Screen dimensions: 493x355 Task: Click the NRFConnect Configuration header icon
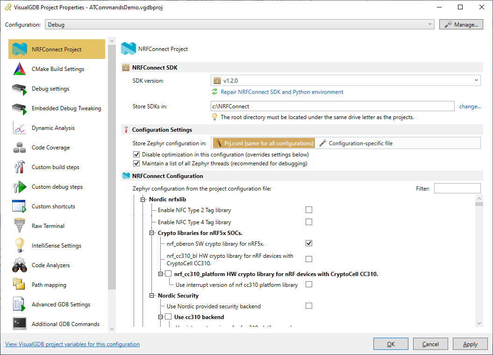[x=126, y=176]
